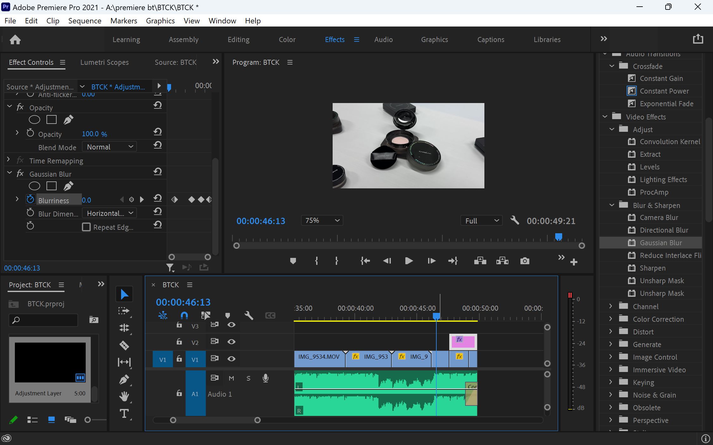Open the Home screen icon
This screenshot has width=713, height=445.
coord(15,40)
